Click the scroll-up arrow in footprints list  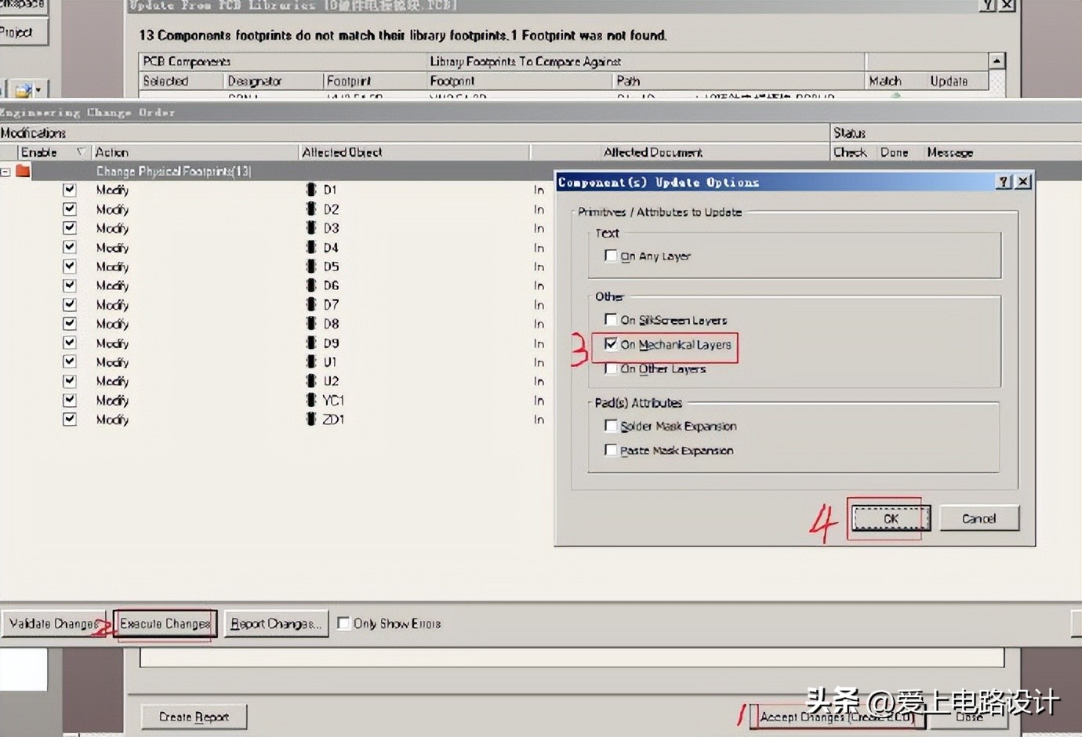(x=997, y=61)
